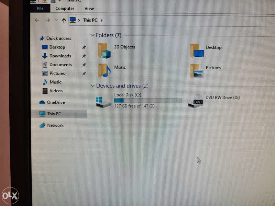Viewport: 275px width, 206px height.
Task: Go up one level with Up arrow
Action: (x=64, y=21)
